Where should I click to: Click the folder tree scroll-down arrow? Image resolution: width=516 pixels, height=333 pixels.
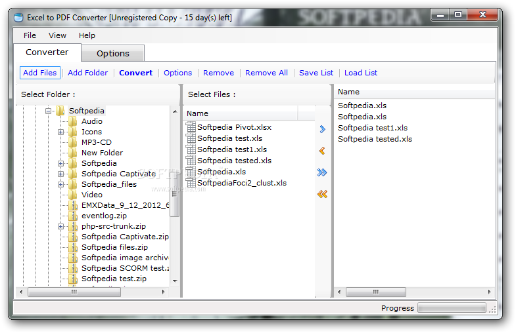(175, 281)
